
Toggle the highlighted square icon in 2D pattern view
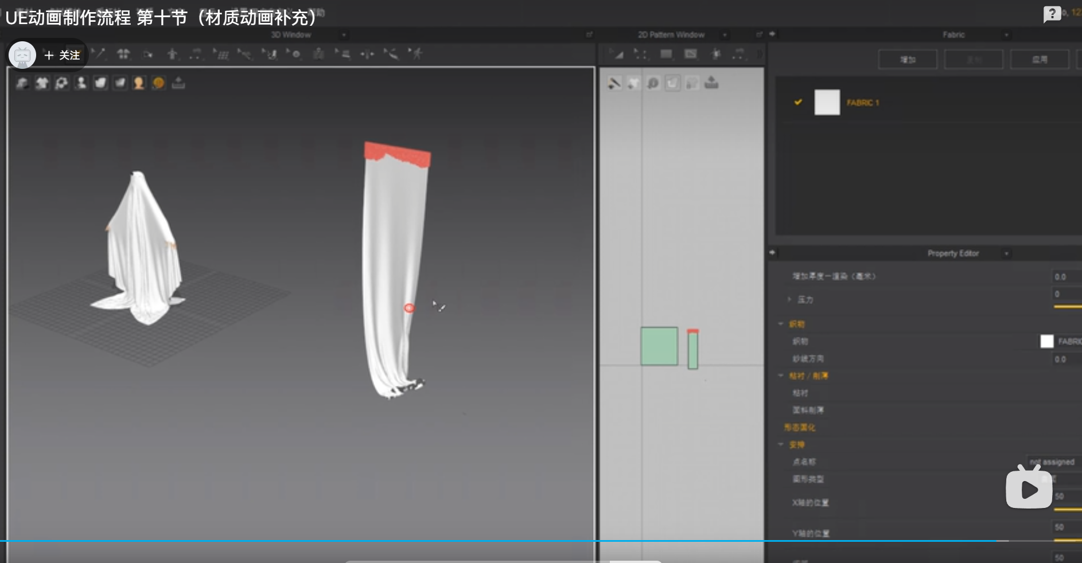point(672,84)
